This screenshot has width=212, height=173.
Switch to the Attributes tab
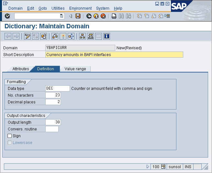coord(20,69)
